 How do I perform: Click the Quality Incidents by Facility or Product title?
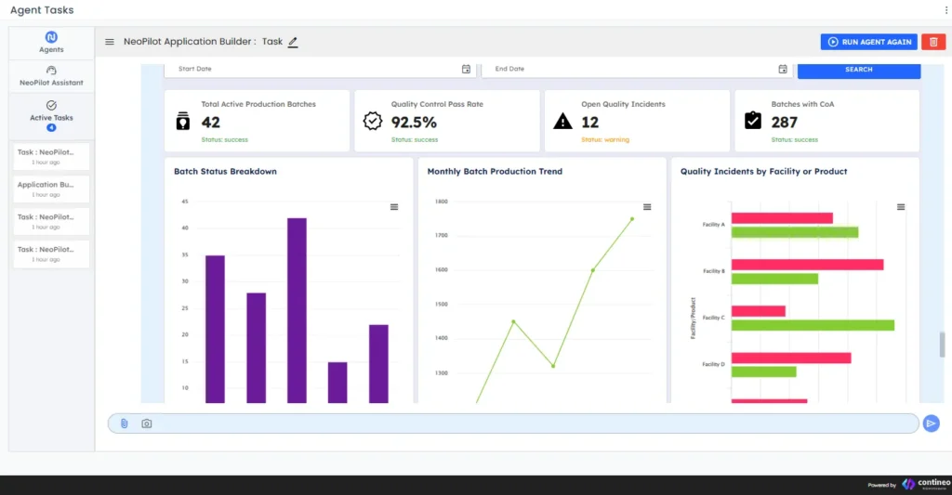(764, 172)
